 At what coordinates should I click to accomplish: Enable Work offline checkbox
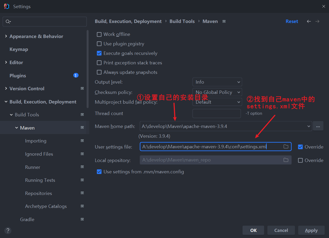coord(99,34)
